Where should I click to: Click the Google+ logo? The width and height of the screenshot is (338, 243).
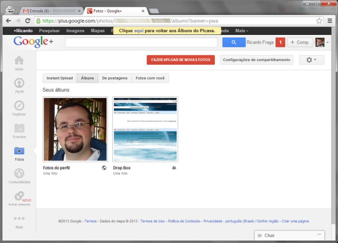33,42
